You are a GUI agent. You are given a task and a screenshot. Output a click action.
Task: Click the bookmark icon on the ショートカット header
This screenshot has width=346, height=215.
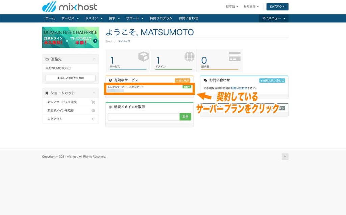coord(47,93)
